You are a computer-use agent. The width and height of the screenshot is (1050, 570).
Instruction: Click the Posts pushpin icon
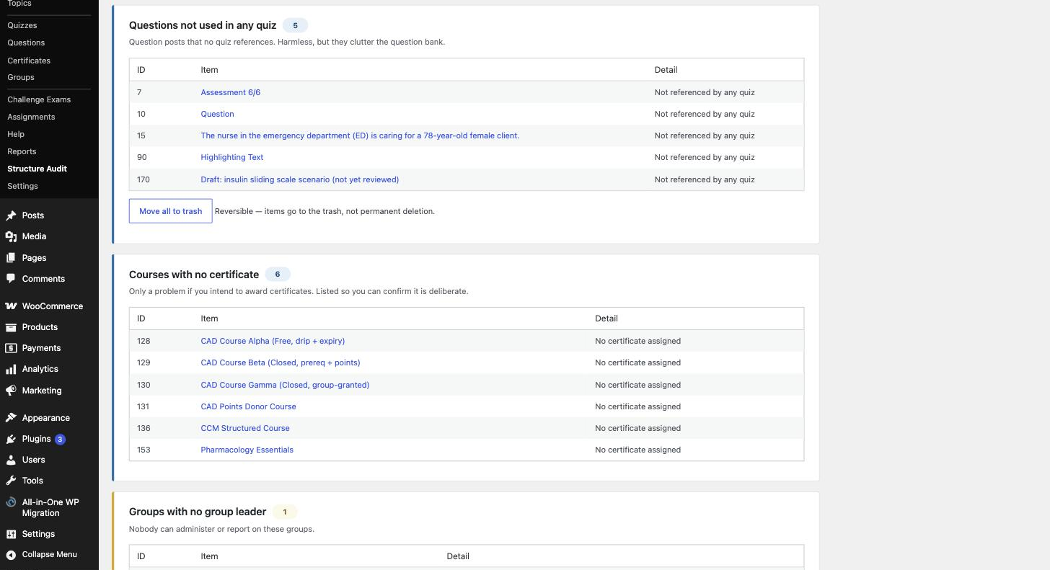click(x=11, y=215)
